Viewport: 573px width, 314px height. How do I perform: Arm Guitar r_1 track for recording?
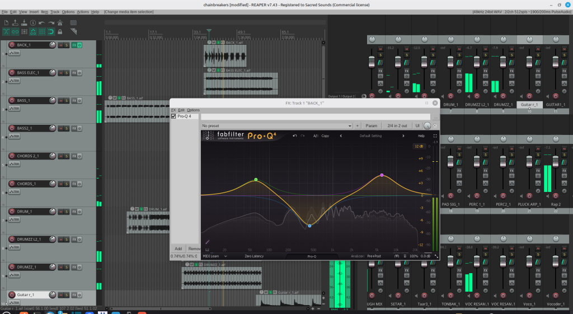click(x=12, y=294)
